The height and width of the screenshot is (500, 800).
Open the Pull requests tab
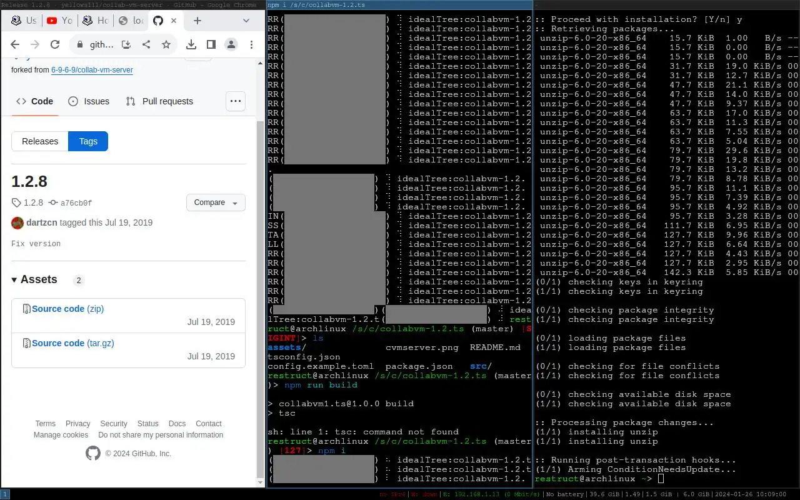[159, 101]
